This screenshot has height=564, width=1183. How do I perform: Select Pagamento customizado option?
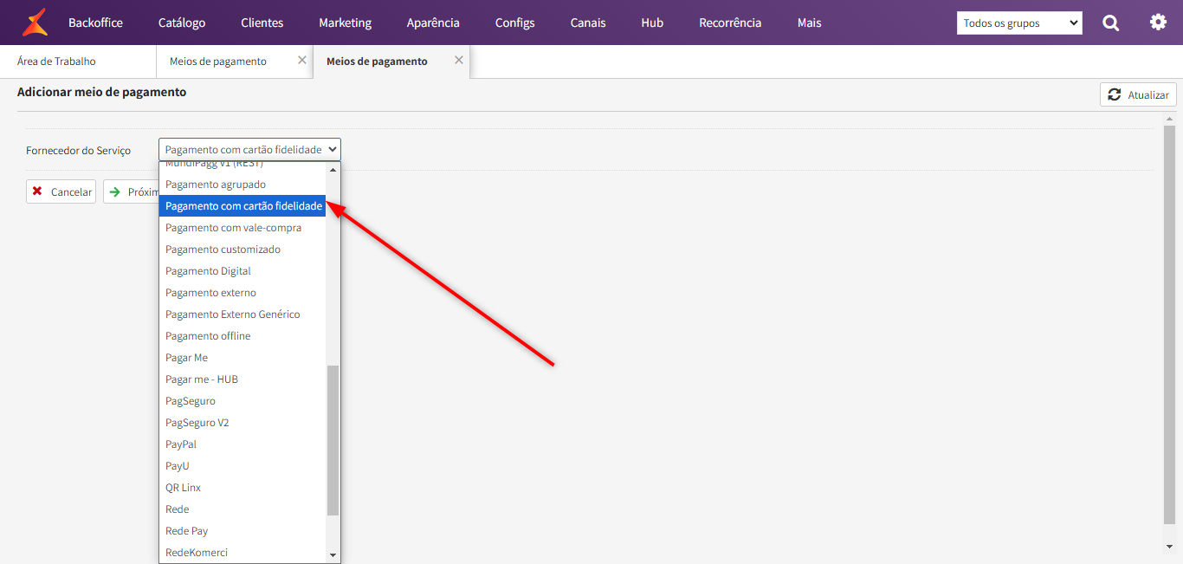tap(242, 250)
